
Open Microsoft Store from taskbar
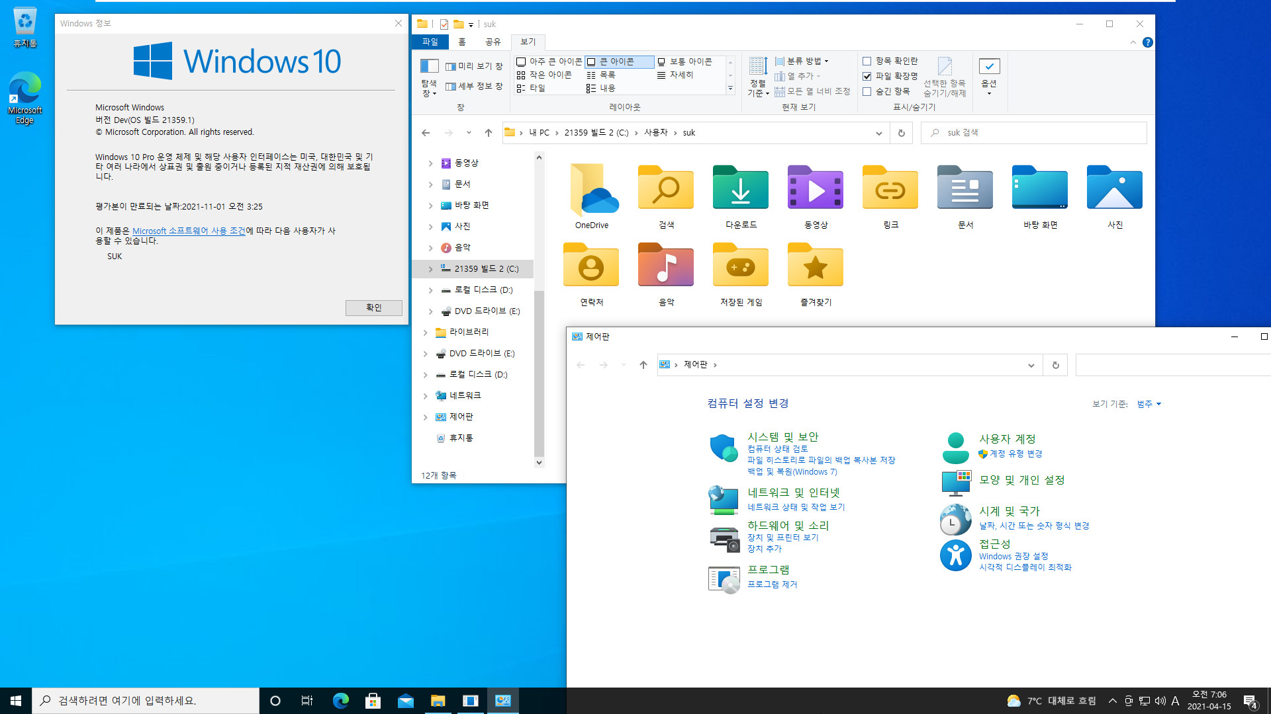[x=373, y=701]
